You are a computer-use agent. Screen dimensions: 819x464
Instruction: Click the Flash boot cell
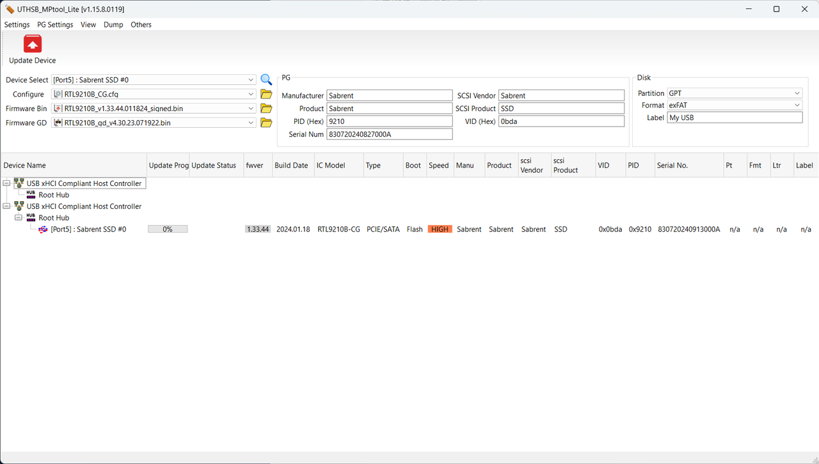tap(415, 229)
